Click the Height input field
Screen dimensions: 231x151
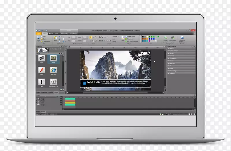click(x=84, y=41)
